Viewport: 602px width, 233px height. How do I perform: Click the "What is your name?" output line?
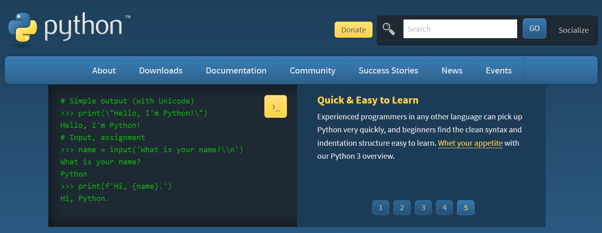pos(101,162)
